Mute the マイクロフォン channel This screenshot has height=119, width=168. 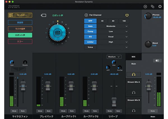tap(14, 111)
